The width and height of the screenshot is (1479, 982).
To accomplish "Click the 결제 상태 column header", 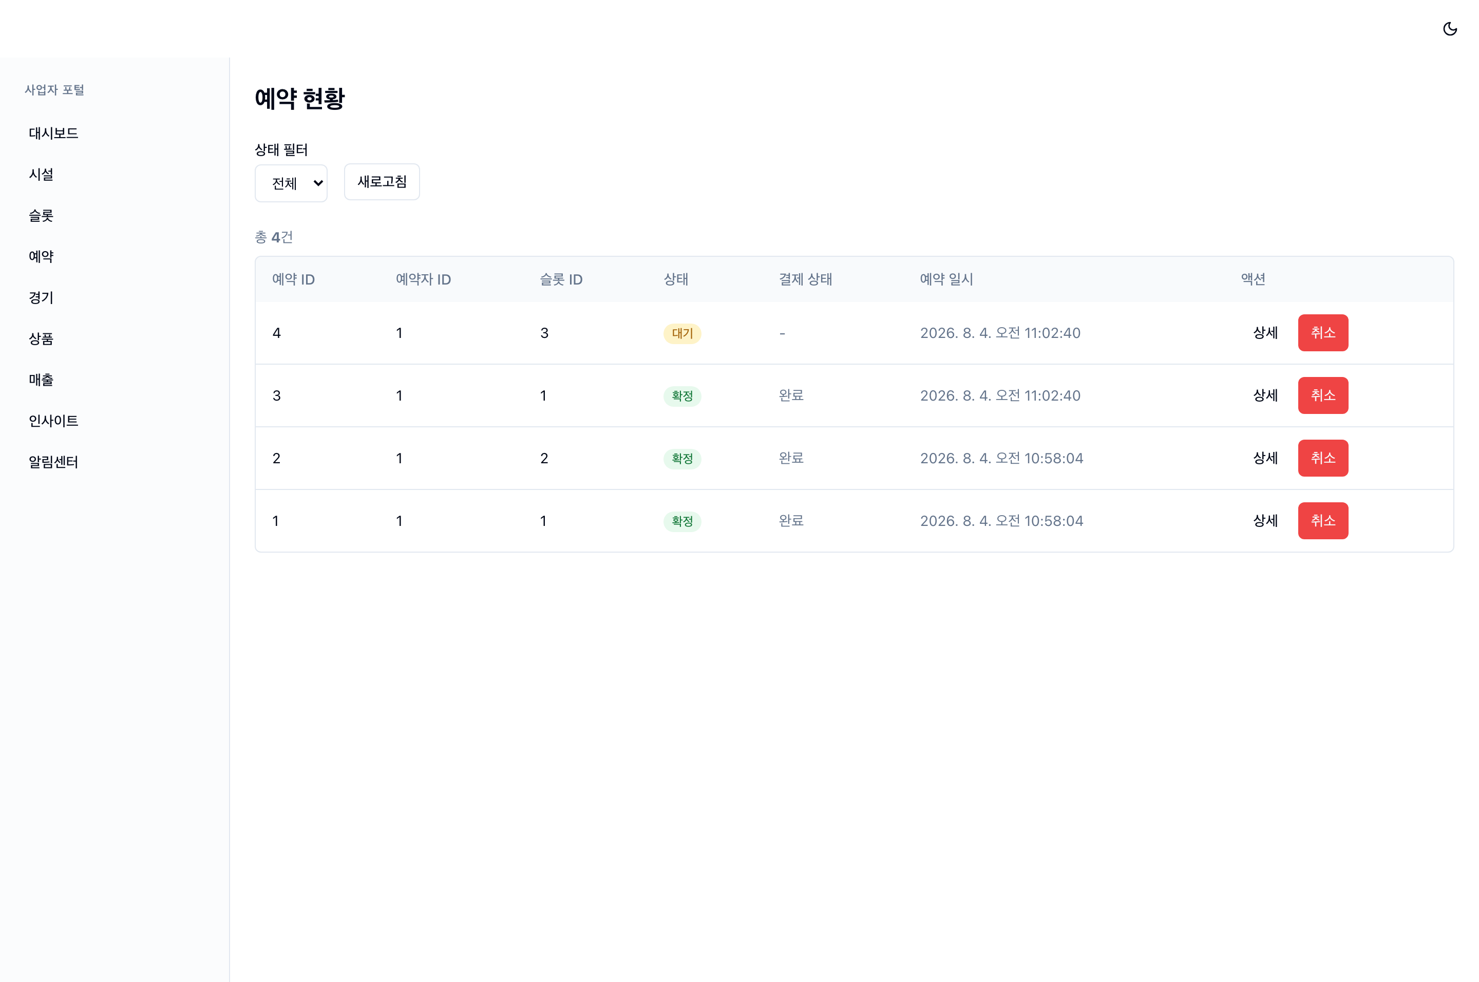I will 806,279.
